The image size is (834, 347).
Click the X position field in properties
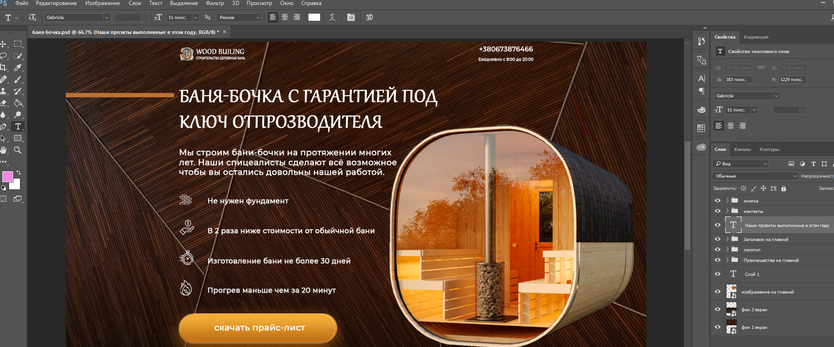(738, 79)
